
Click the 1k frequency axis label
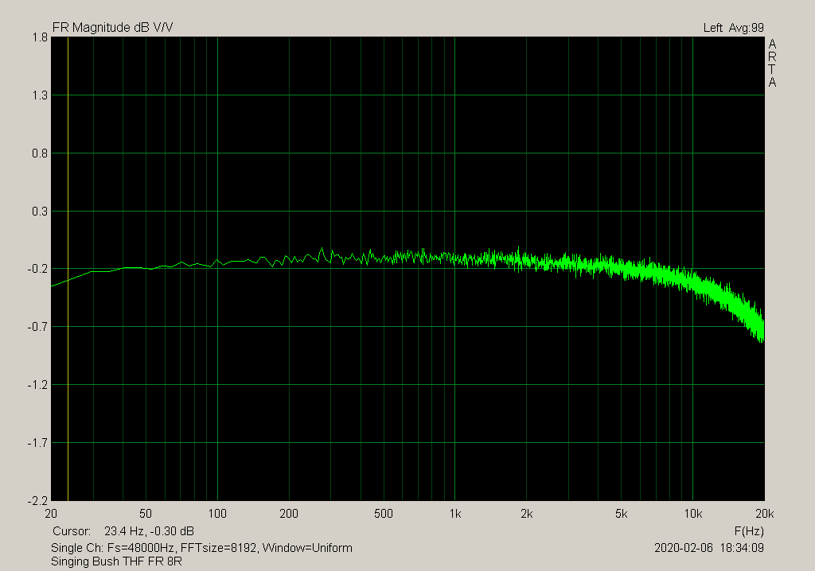click(x=454, y=514)
